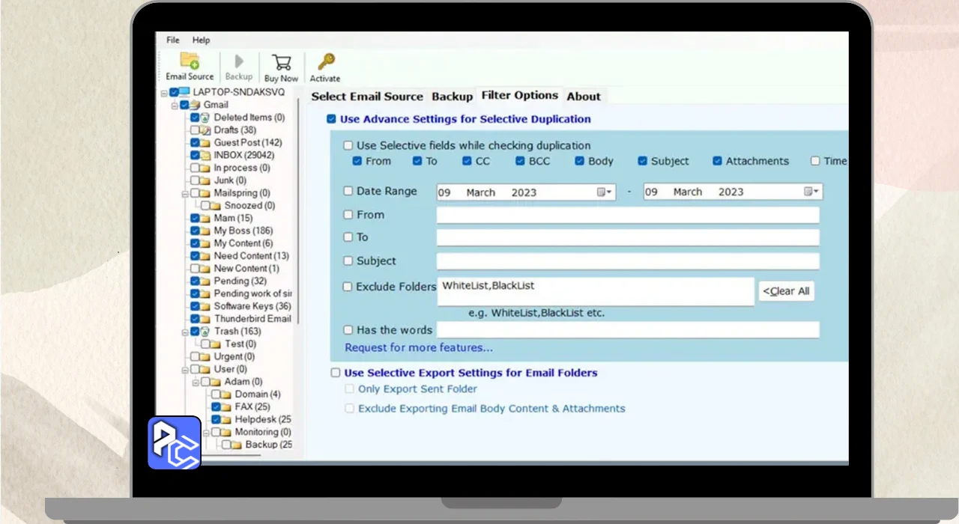This screenshot has height=524, width=959.
Task: Click the Domain folder icon
Action: point(226,394)
